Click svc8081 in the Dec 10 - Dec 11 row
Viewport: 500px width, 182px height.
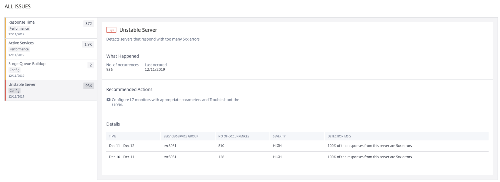click(170, 157)
